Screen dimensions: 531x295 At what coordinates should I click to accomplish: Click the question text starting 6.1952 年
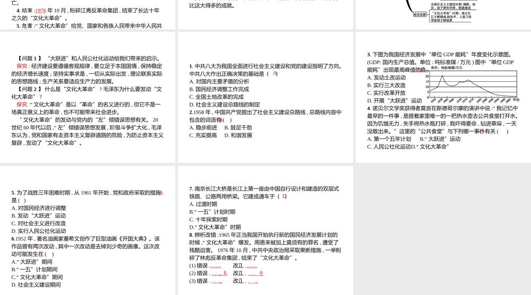click(x=85, y=247)
